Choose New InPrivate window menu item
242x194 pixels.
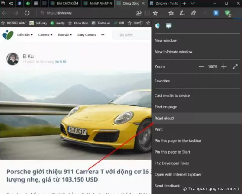173,52
